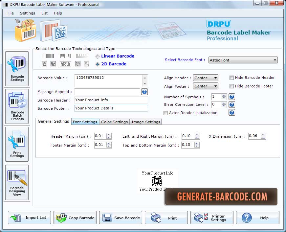Click the Save Barcode button
This screenshot has width=286, height=232.
pos(121,218)
